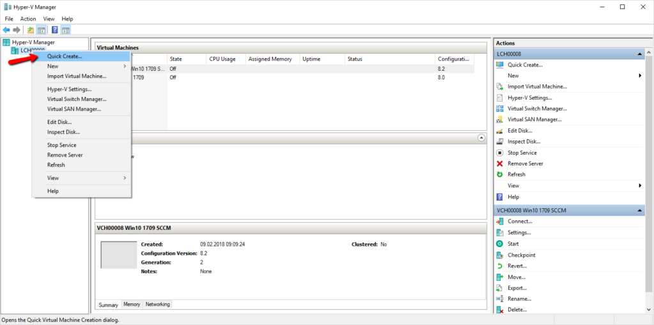The height and width of the screenshot is (325, 654).
Task: Choose Quick Create in the context menu
Action: (x=82, y=56)
